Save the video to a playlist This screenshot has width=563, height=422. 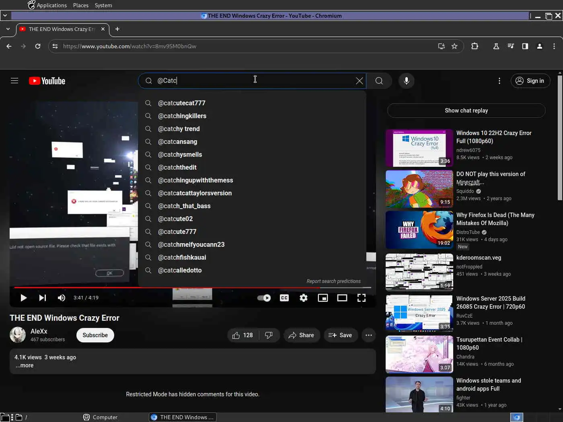341,335
